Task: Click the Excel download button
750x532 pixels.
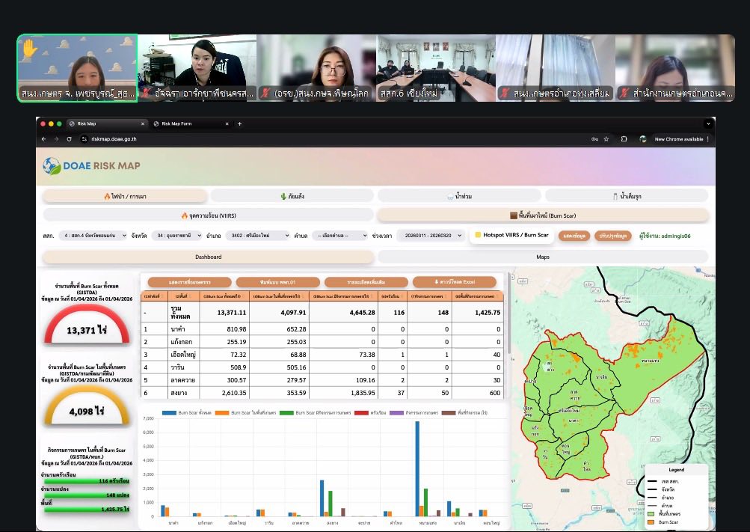Action: (455, 282)
